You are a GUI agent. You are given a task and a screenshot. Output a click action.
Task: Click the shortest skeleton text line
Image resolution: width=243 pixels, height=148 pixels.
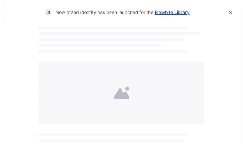pos(100,45)
